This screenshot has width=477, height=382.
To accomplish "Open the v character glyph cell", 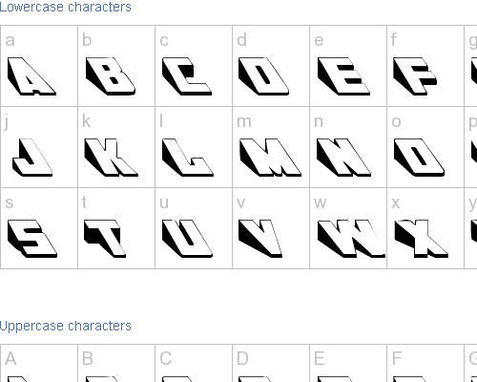I will click(260, 239).
